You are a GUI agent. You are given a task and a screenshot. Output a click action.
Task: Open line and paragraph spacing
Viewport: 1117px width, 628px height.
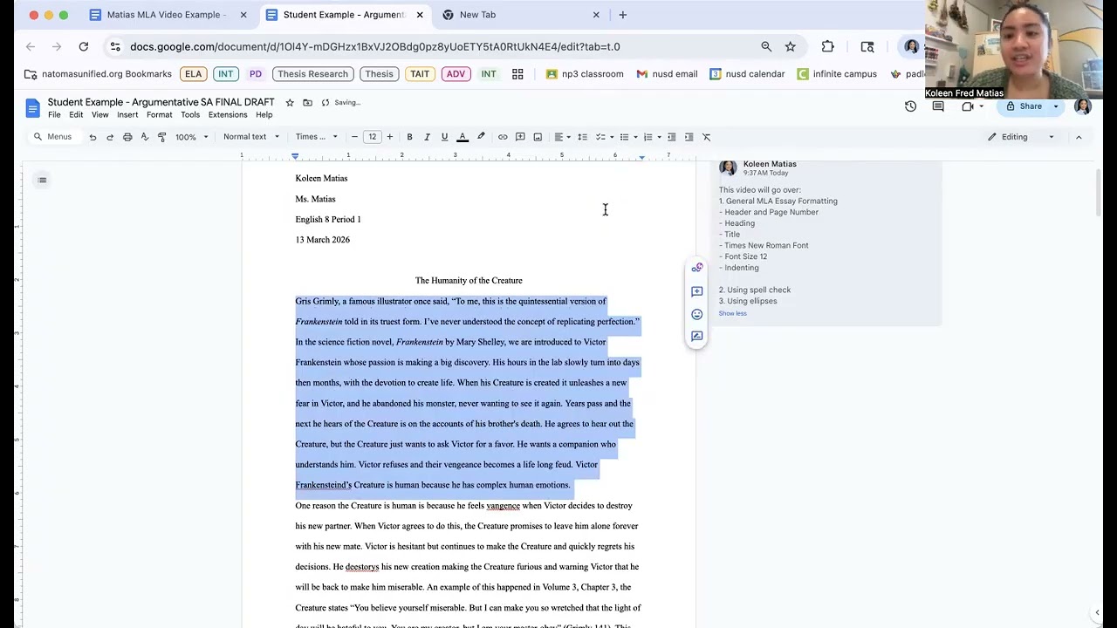point(582,137)
